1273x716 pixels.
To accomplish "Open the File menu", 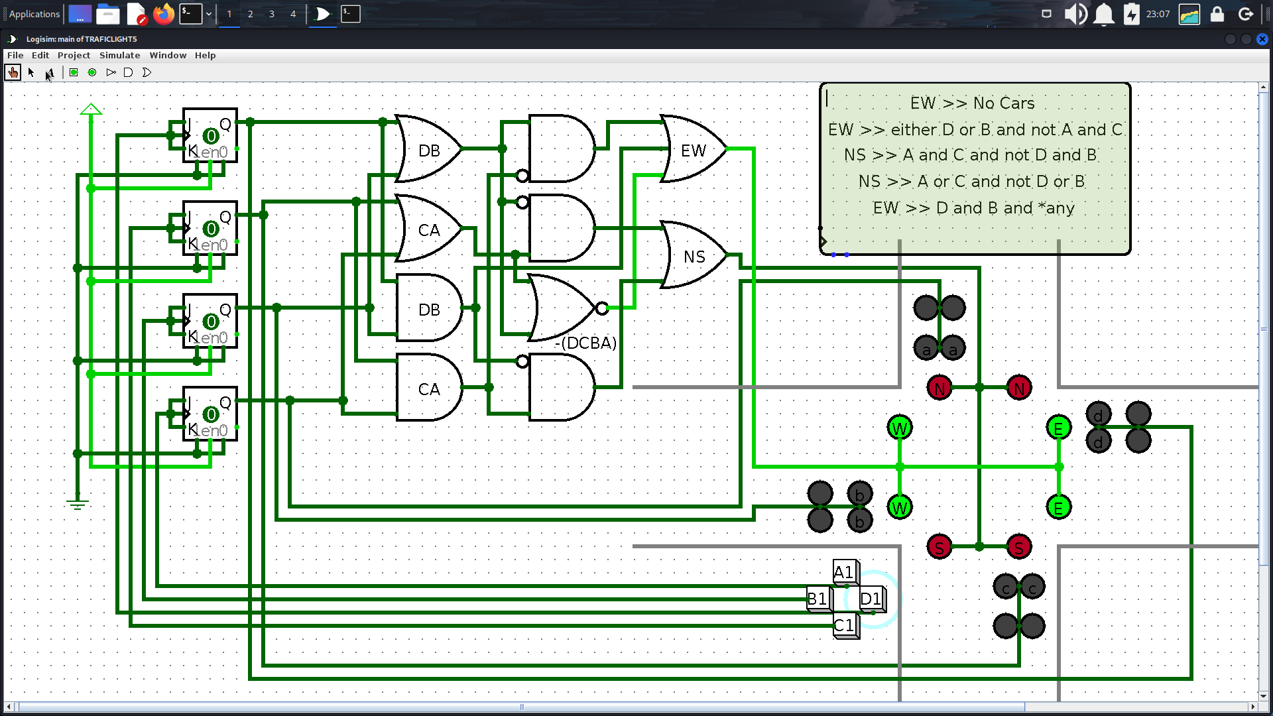I will (x=15, y=56).
